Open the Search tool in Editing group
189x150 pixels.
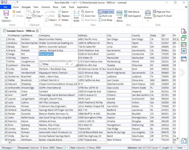click(63, 12)
